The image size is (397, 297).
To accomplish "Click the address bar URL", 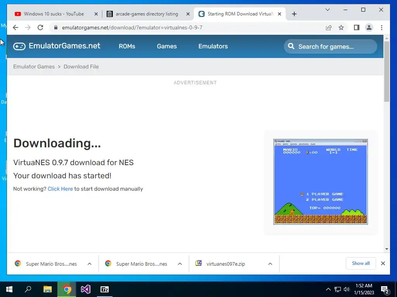I will tap(132, 27).
